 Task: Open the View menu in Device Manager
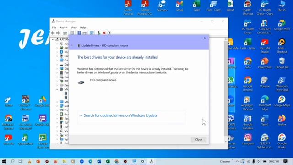coord(74,27)
